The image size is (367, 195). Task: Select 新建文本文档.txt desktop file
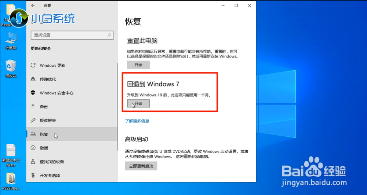click(11, 155)
